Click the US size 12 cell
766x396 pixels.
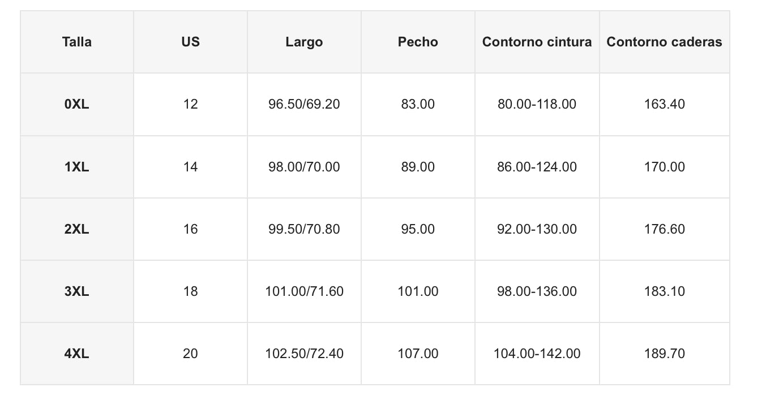tap(190, 104)
